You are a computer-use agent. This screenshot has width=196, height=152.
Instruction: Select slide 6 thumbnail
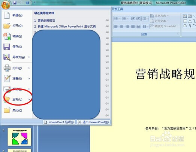pos(19,151)
